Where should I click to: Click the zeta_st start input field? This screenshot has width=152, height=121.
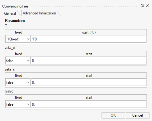click(89, 60)
